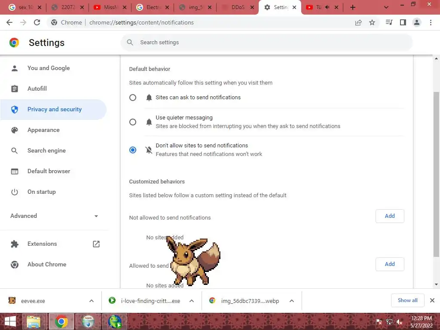The height and width of the screenshot is (330, 440).
Task: Click the page vertical scrollbar
Action: 436,174
